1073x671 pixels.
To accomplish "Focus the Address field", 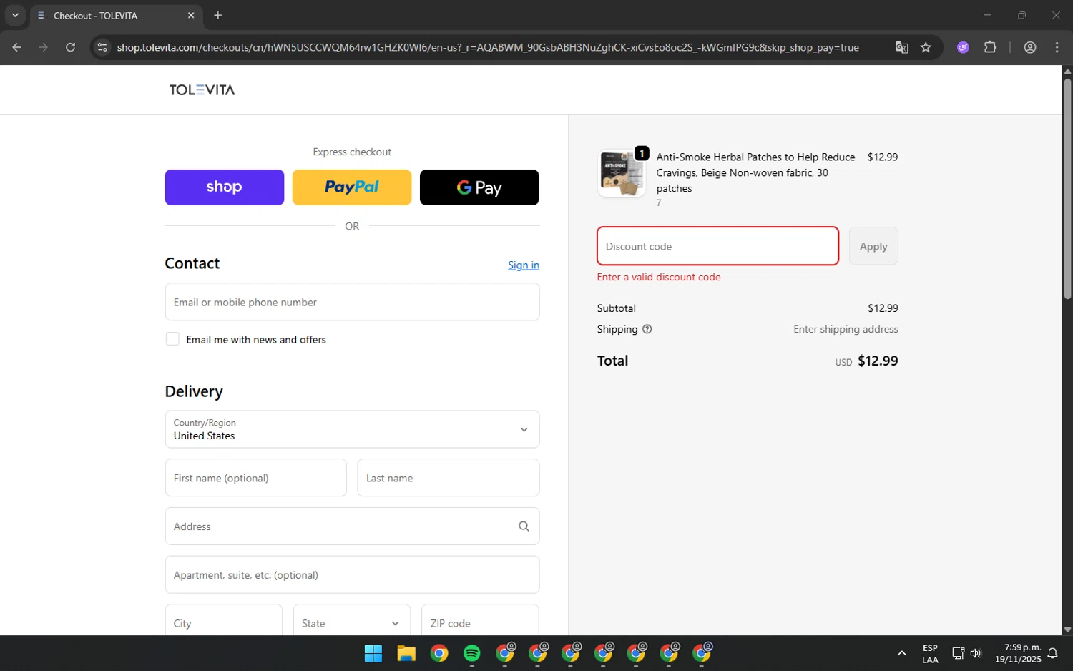I will point(352,526).
